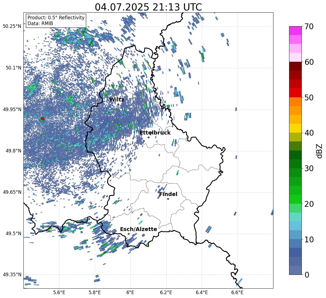
Task: Click the Wiltz station cross marker
Action: pos(118,104)
